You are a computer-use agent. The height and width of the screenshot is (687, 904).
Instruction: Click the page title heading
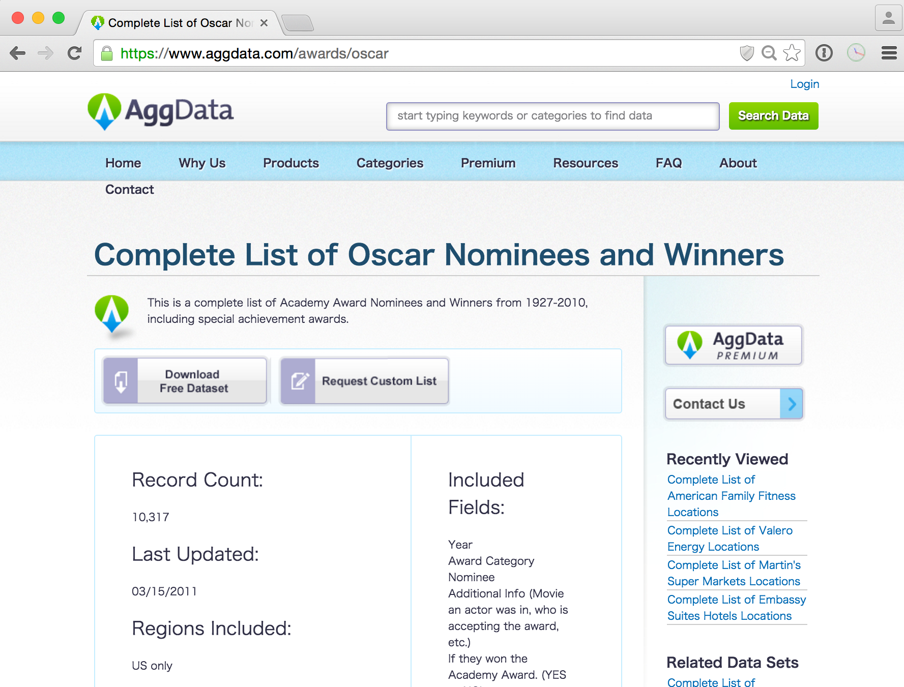click(x=439, y=254)
